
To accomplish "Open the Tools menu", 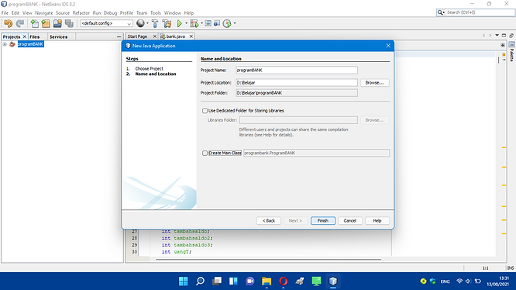I will 155,13.
